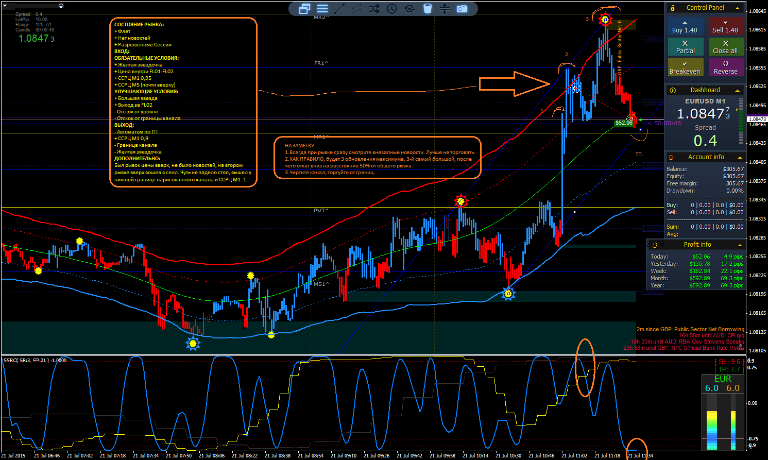This screenshot has width=768, height=460.
Task: Click the vertical arrows icon in toolbar
Action: pyautogui.click(x=445, y=9)
